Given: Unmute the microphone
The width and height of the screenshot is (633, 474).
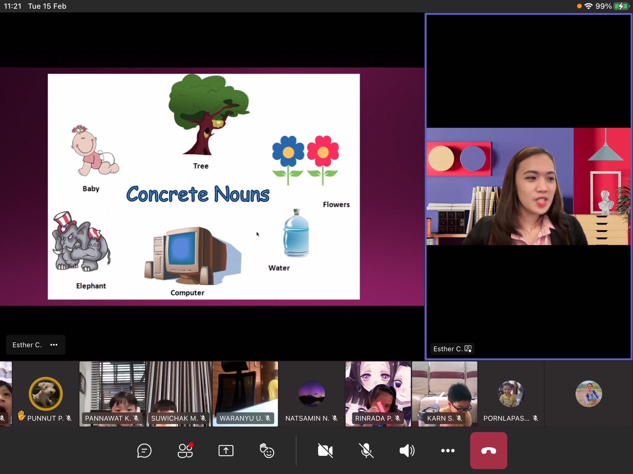Looking at the screenshot, I should 366,450.
